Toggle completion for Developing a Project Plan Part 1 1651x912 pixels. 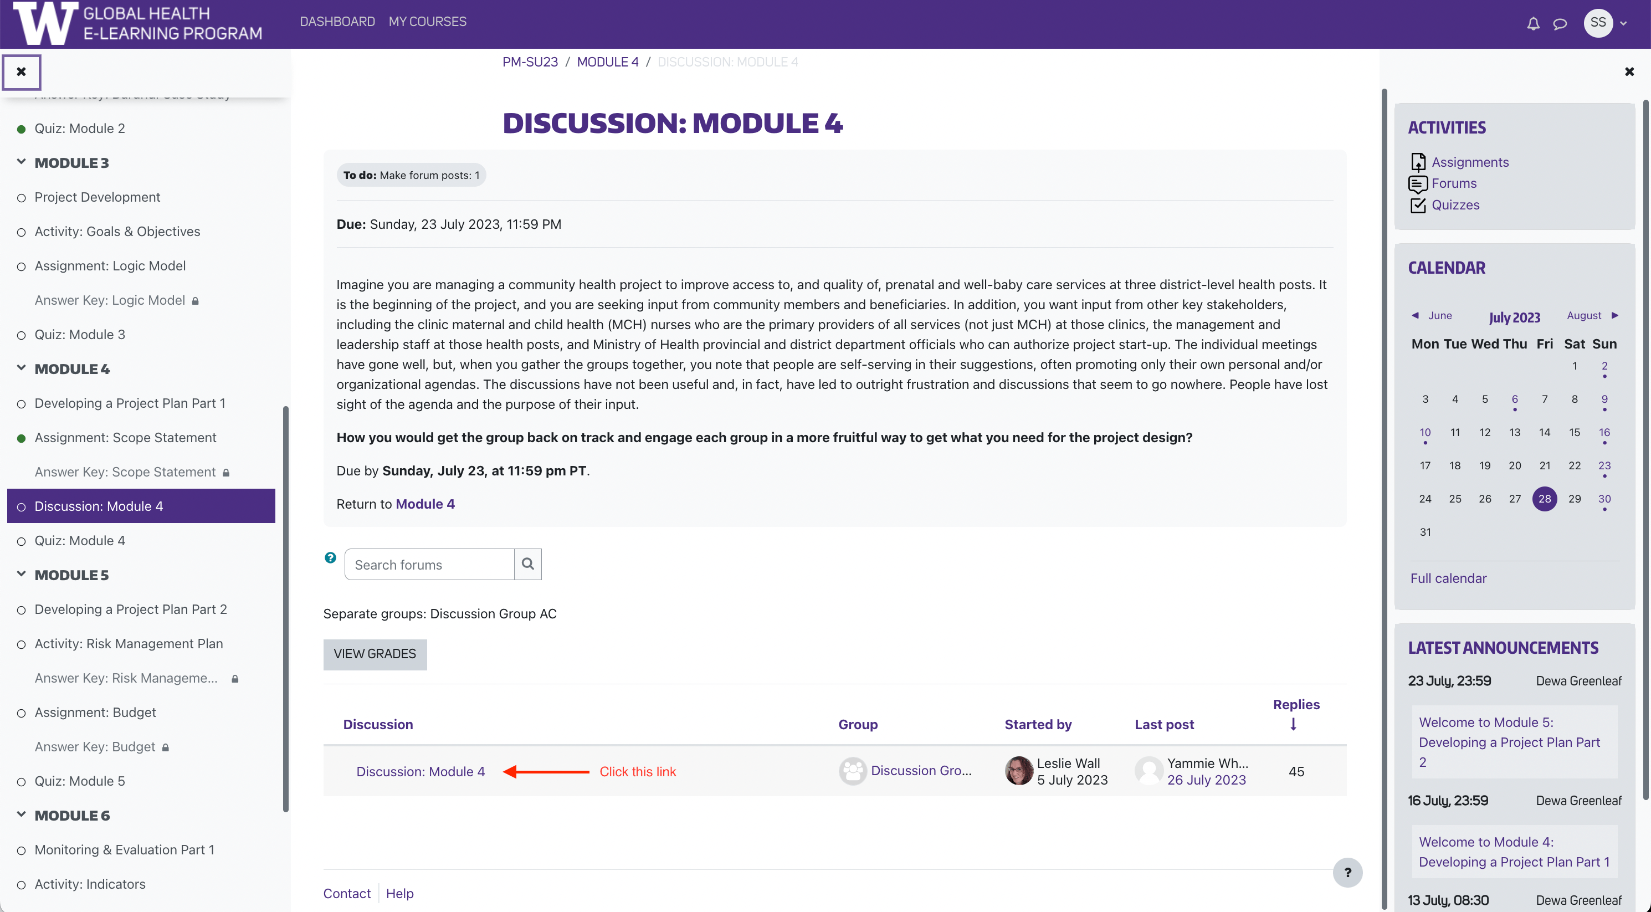(x=20, y=403)
